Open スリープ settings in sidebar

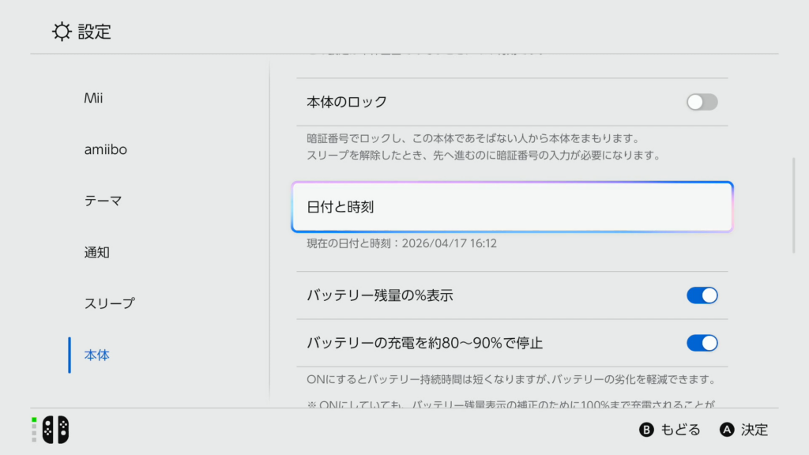point(109,303)
